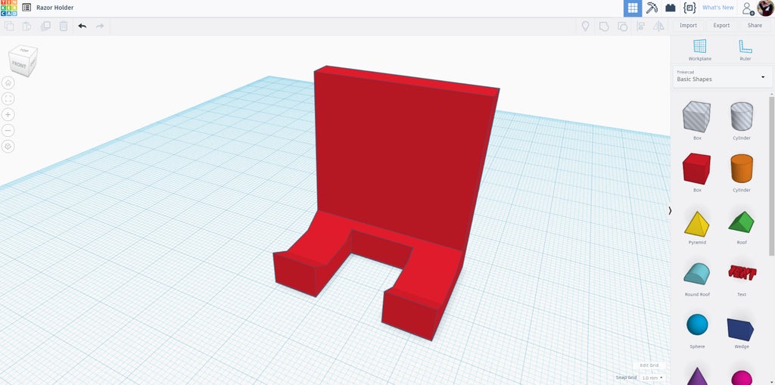775x385 pixels.
Task: Undo the last action
Action: coord(82,26)
